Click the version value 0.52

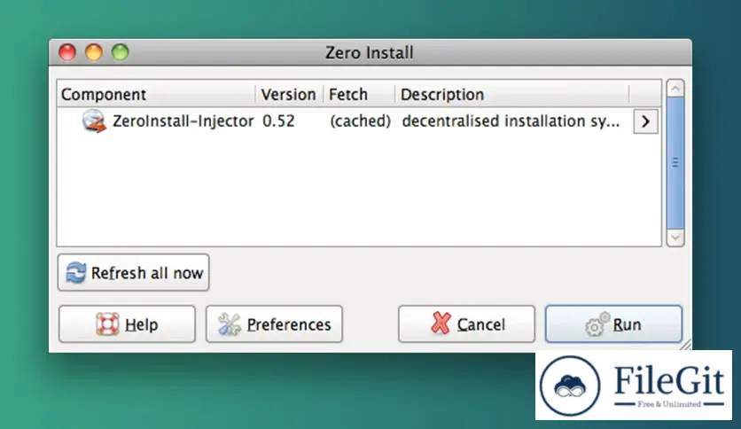(x=278, y=121)
